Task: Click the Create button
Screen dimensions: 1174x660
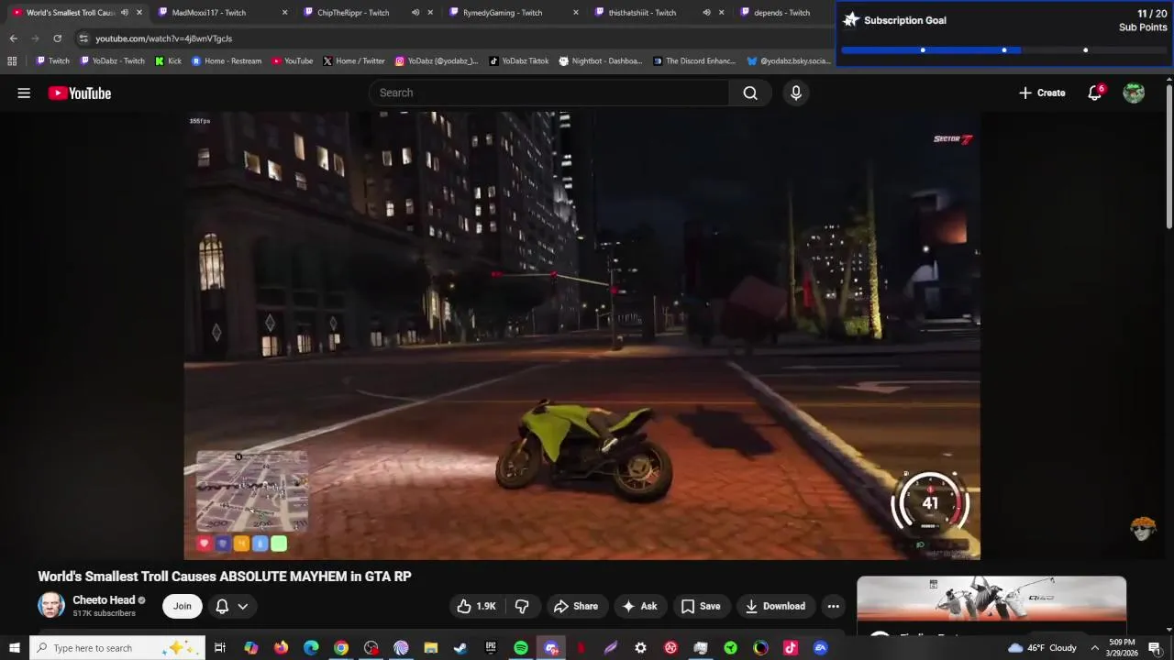Action: [1042, 93]
